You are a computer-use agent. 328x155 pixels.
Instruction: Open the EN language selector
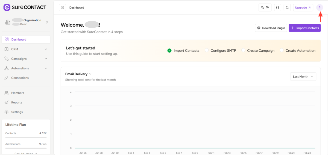265,8
